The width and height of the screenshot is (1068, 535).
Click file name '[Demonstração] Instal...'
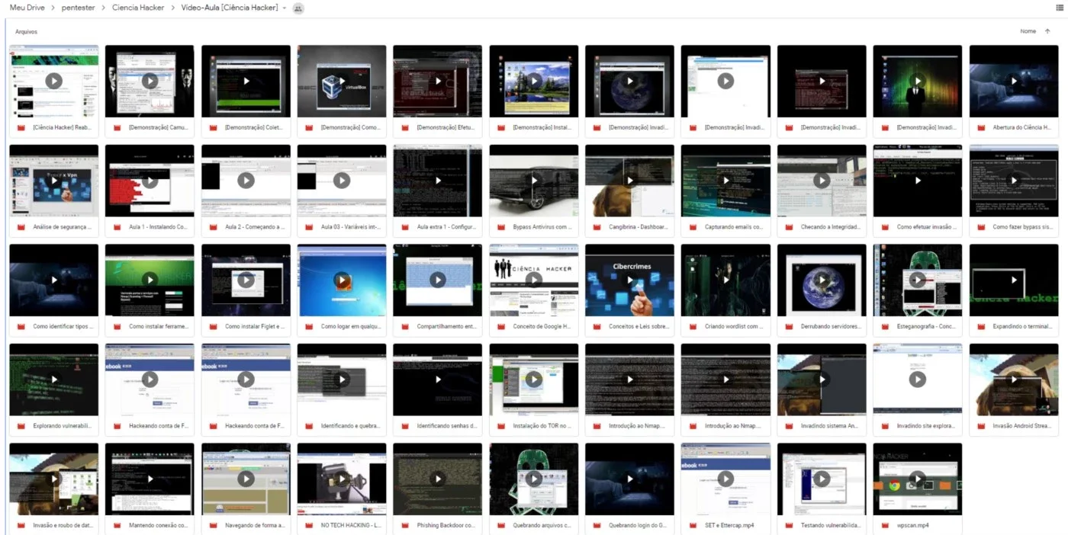pyautogui.click(x=542, y=127)
